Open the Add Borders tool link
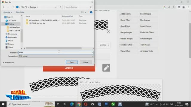 pyautogui.click(x=125, y=14)
